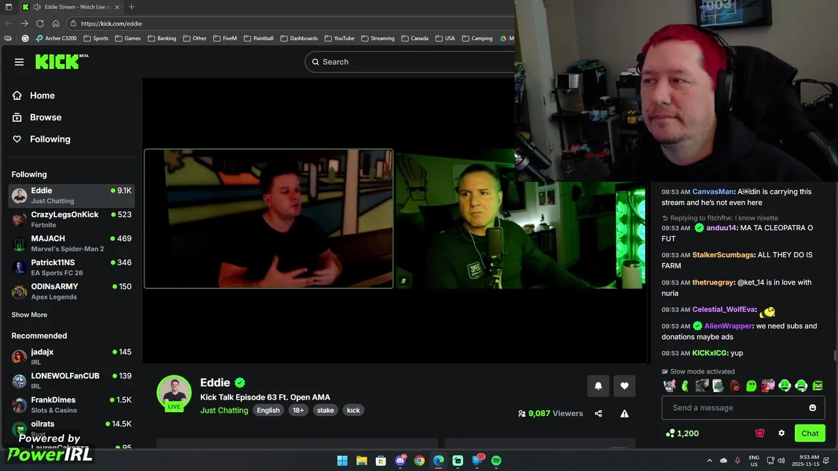Screen dimensions: 838x471
Task: Open the Home sidebar item
Action: click(42, 96)
